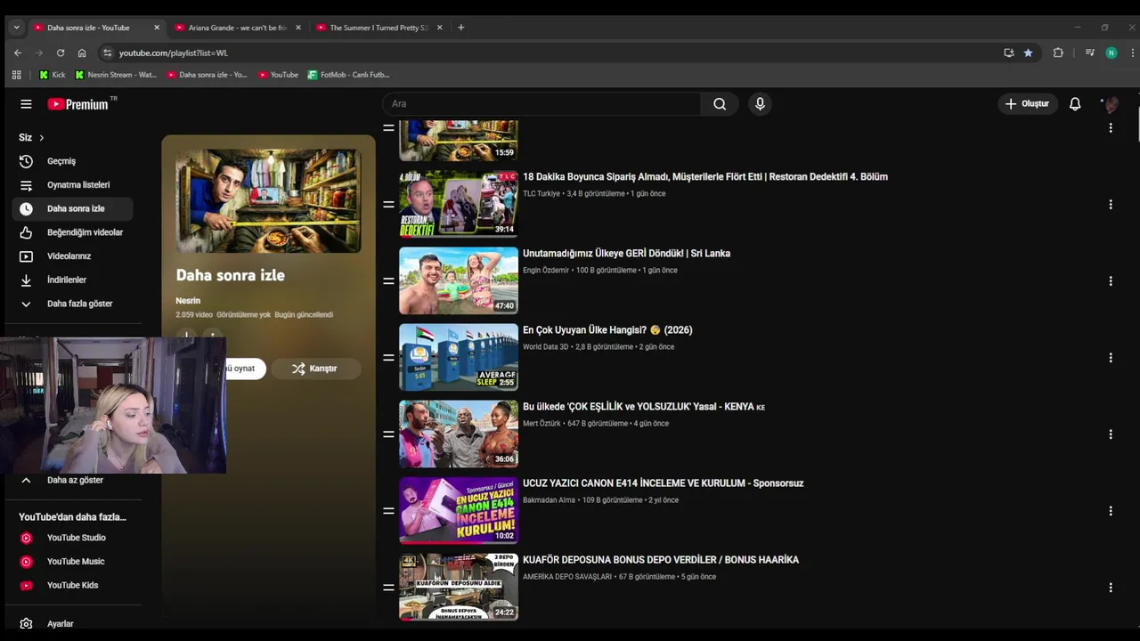Image resolution: width=1140 pixels, height=641 pixels.
Task: Open the notifications bell
Action: pos(1075,104)
